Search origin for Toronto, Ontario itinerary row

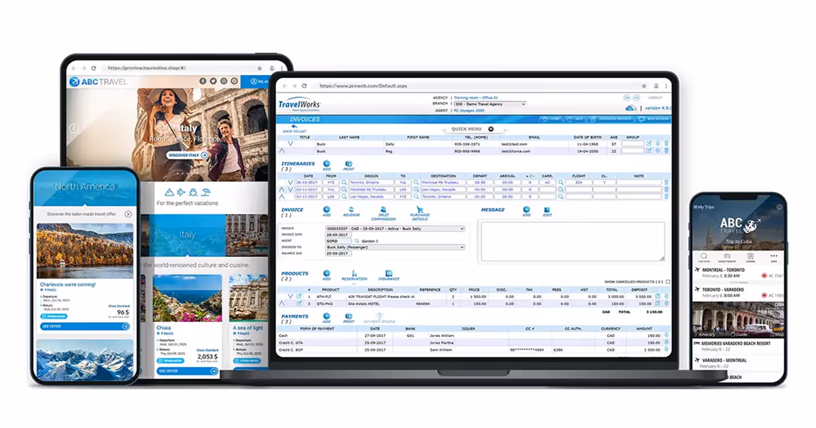[x=345, y=182]
